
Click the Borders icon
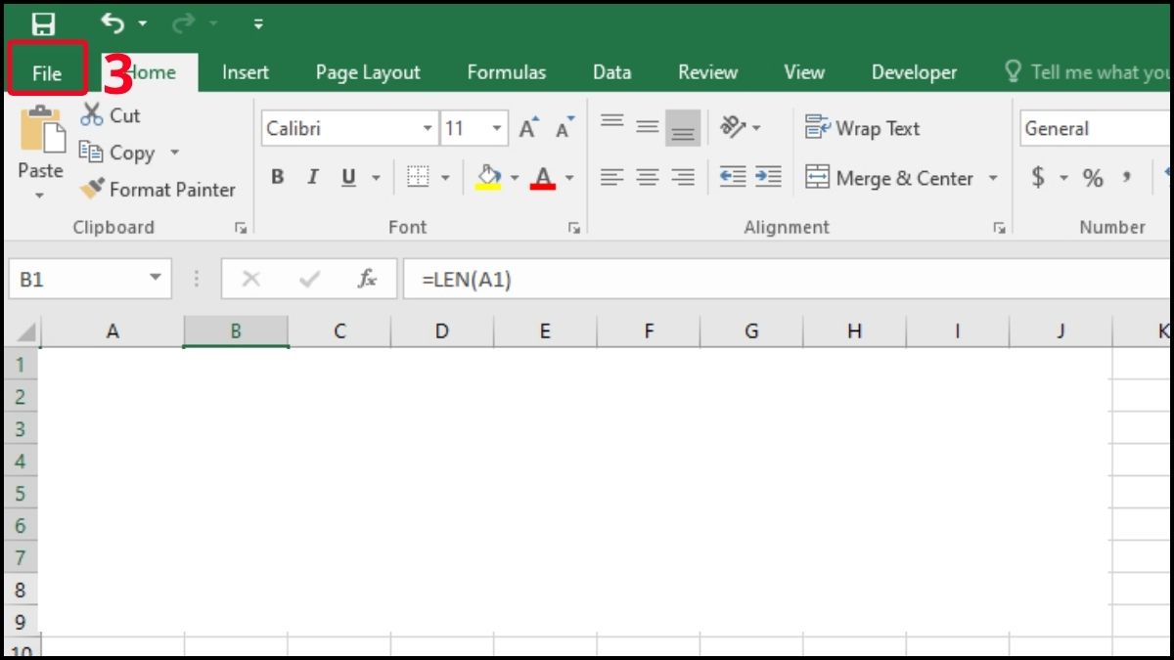click(418, 177)
